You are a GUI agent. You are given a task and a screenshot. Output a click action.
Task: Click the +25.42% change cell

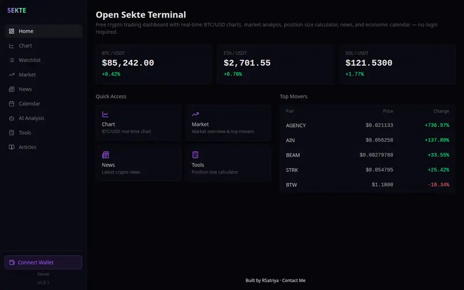(x=438, y=169)
